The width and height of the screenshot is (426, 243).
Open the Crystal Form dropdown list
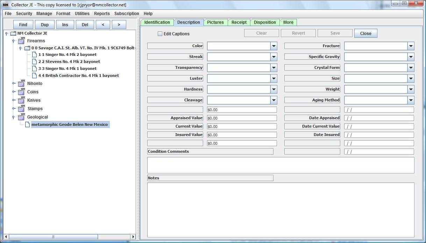coord(411,67)
